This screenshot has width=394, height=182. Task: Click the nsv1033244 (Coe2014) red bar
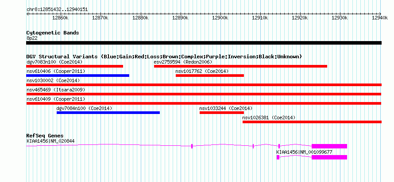[222, 113]
